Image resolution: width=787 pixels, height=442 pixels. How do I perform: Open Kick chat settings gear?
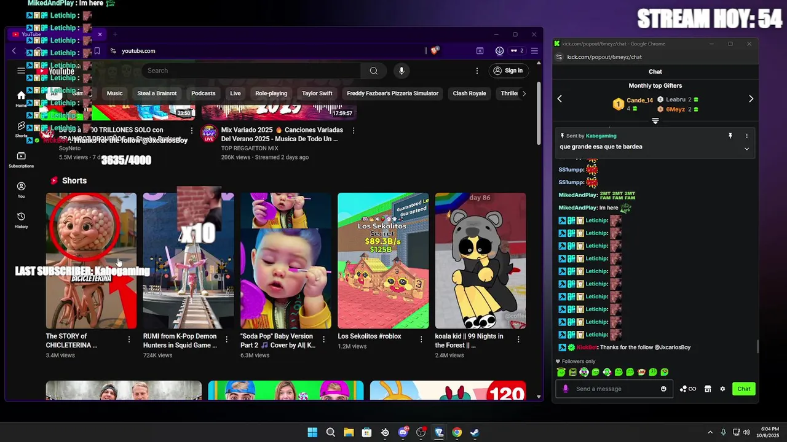point(722,389)
